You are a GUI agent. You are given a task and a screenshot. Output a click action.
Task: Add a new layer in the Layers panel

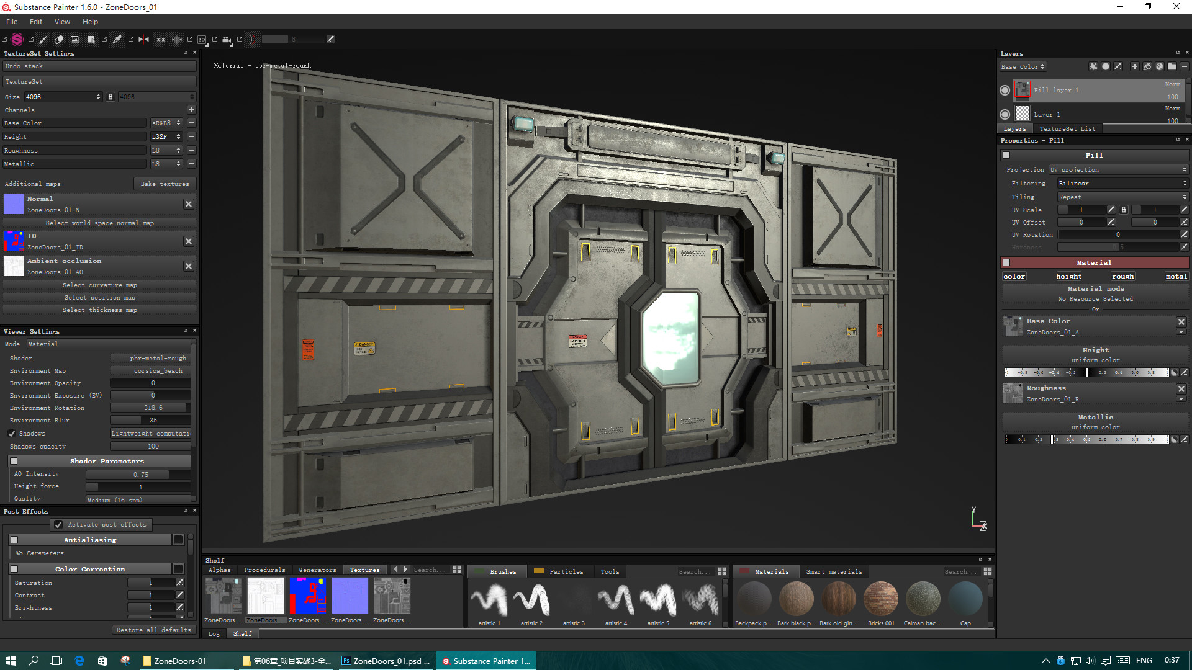[x=1134, y=66]
